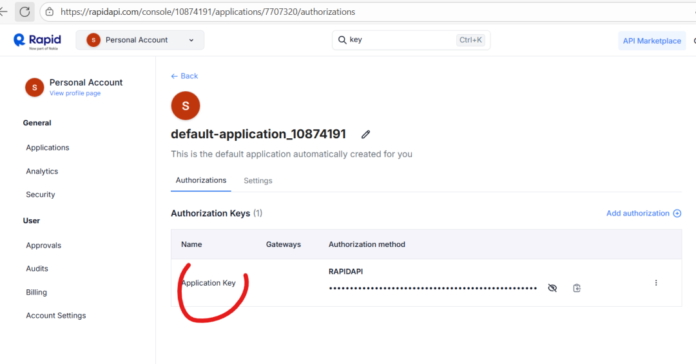
Task: Reload the page with the browser refresh button
Action: coord(25,12)
